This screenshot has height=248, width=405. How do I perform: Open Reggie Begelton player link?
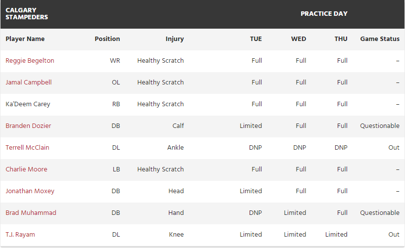point(30,61)
